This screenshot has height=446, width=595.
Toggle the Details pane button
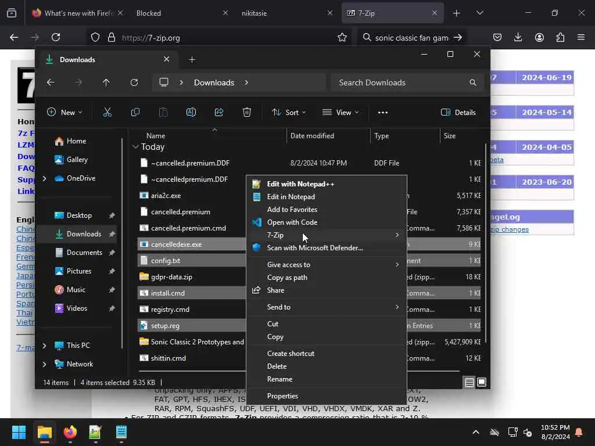click(x=458, y=112)
